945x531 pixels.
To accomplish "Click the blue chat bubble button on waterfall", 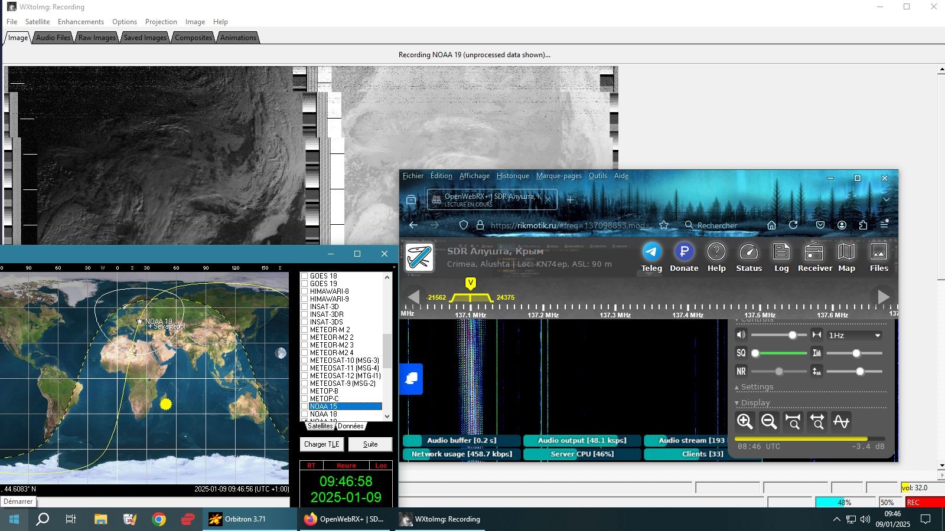I will pos(412,378).
